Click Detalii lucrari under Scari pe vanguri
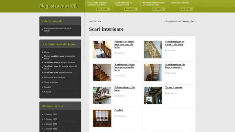235x132 pixels. (170, 50)
